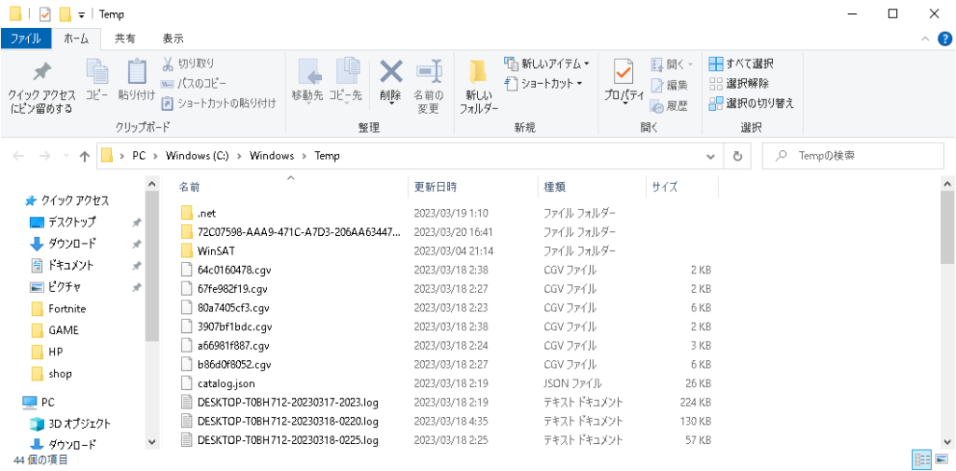The width and height of the screenshot is (956, 471).
Task: Expand the ショートカット dropdown in the ribbon
Action: click(543, 83)
